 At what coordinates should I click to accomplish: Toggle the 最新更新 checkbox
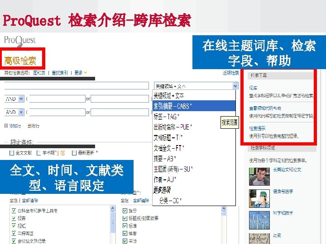point(74,153)
